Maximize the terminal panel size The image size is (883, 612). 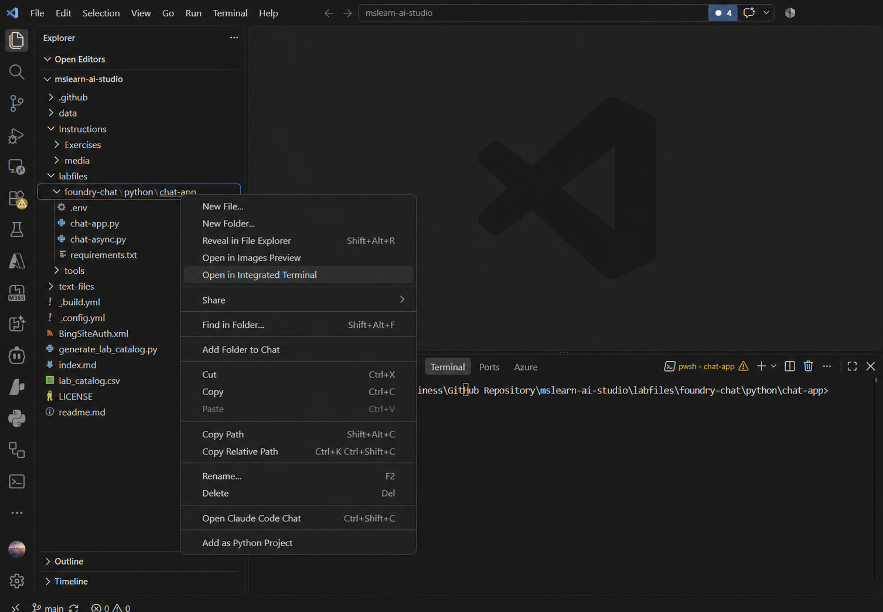point(852,366)
